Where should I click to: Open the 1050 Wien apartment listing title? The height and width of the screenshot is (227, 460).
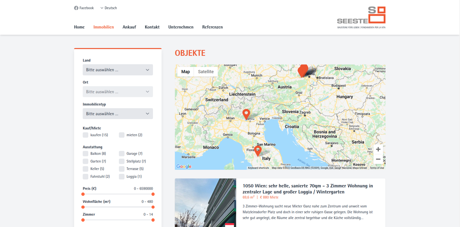click(x=308, y=189)
